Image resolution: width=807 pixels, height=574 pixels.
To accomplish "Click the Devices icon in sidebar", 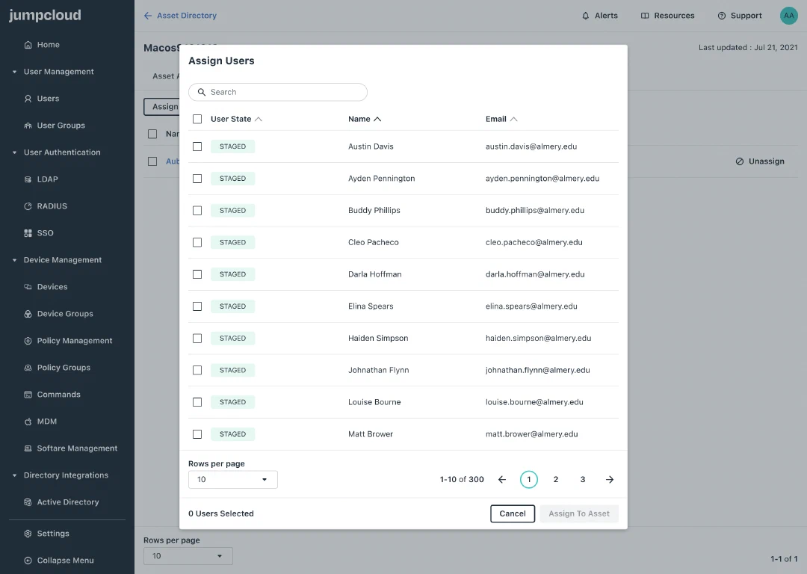I will [x=28, y=287].
